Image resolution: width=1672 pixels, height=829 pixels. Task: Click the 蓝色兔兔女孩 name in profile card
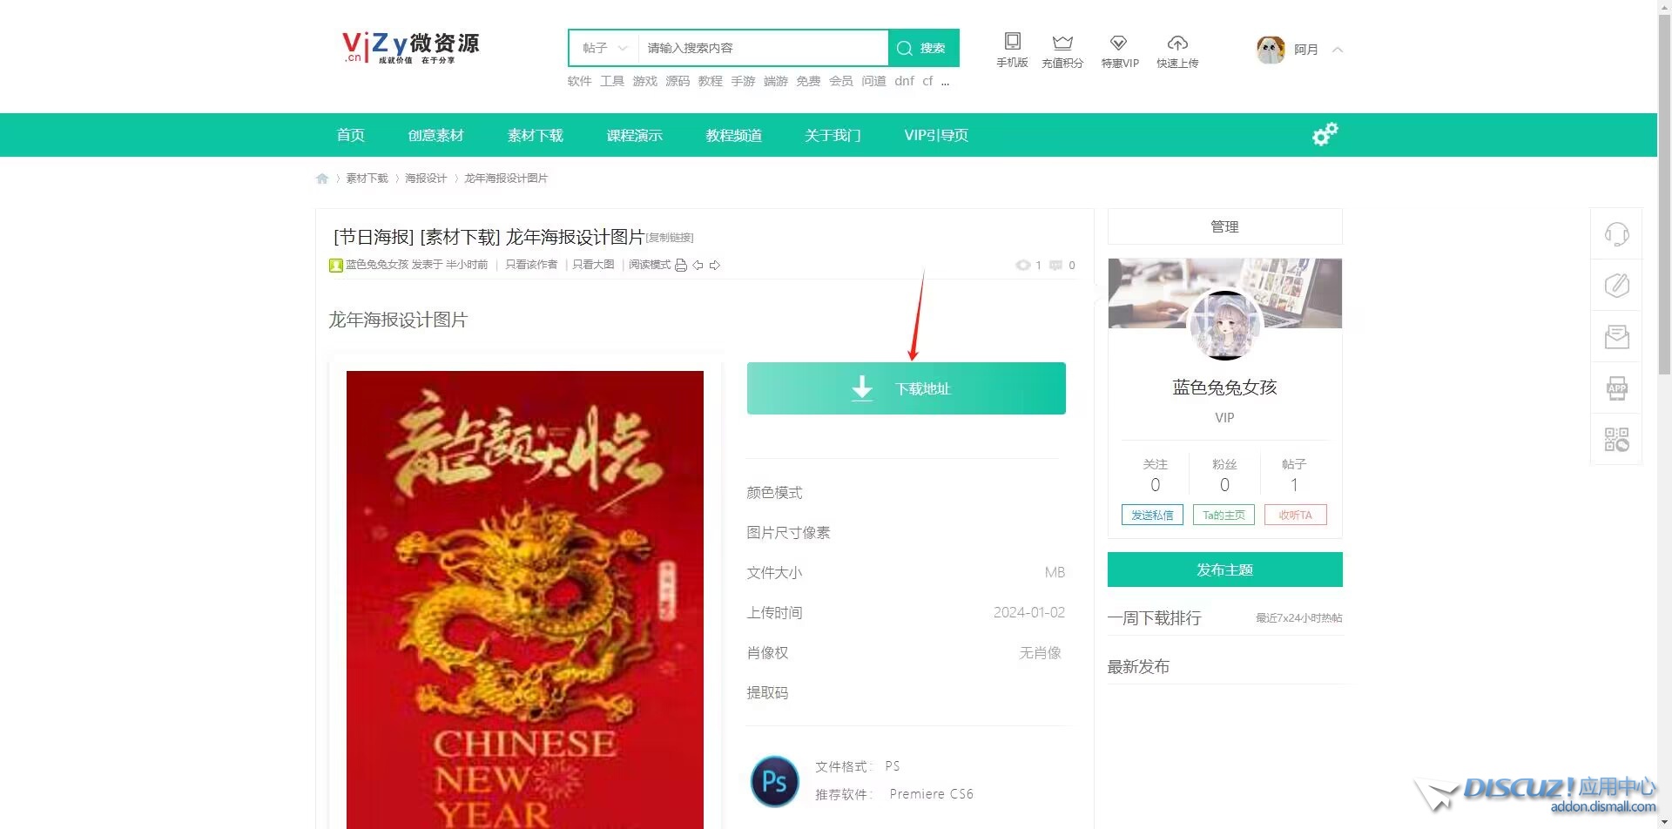[1224, 388]
